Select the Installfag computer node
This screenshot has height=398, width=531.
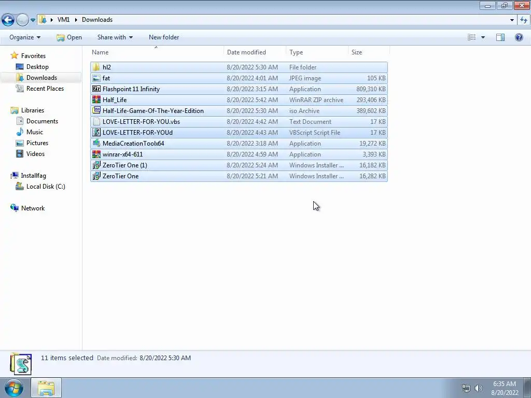point(33,175)
